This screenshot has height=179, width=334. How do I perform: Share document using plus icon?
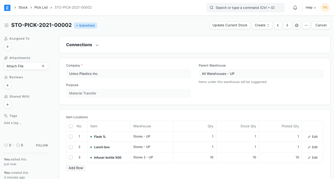8,105
